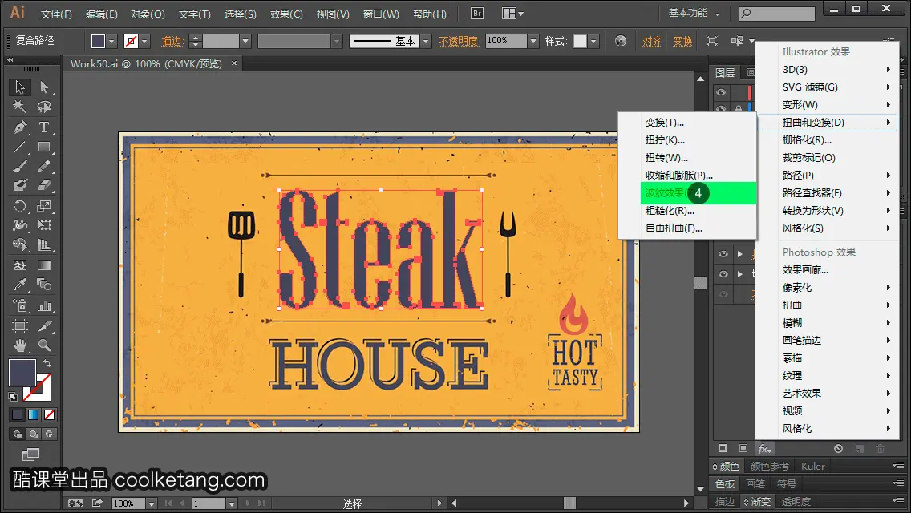The image size is (911, 513).
Task: Open the 效果(C) menu
Action: coord(286,14)
